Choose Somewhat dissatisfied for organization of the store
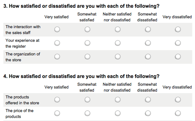 click(148, 57)
